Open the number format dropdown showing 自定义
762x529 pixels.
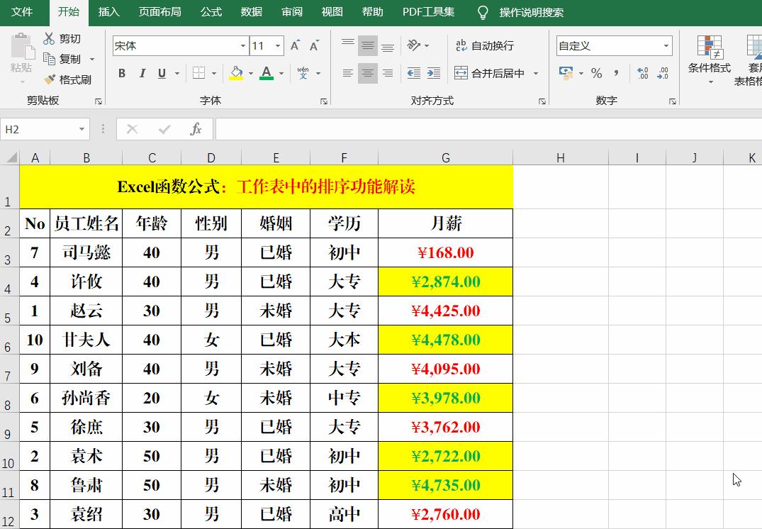pos(666,45)
